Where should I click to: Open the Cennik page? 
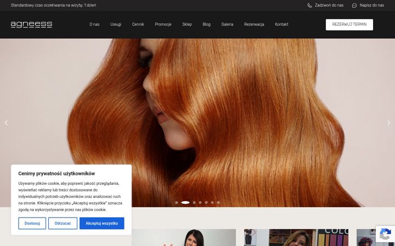pos(138,25)
